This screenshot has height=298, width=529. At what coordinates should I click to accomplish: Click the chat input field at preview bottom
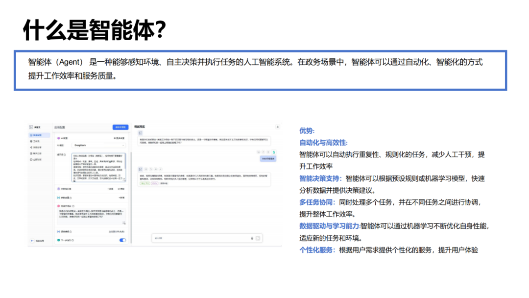click(x=207, y=238)
